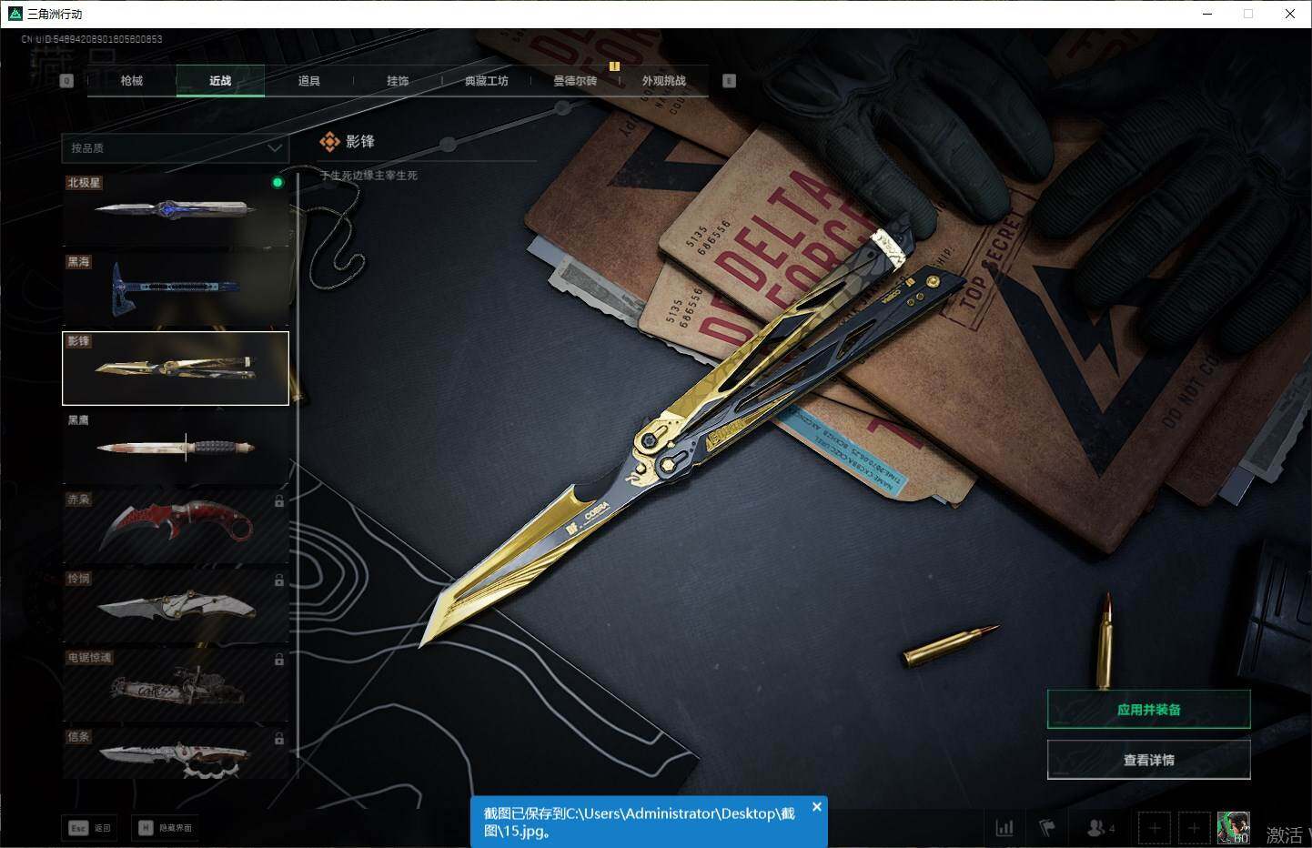Click the H 隐藏界面 button

click(165, 828)
